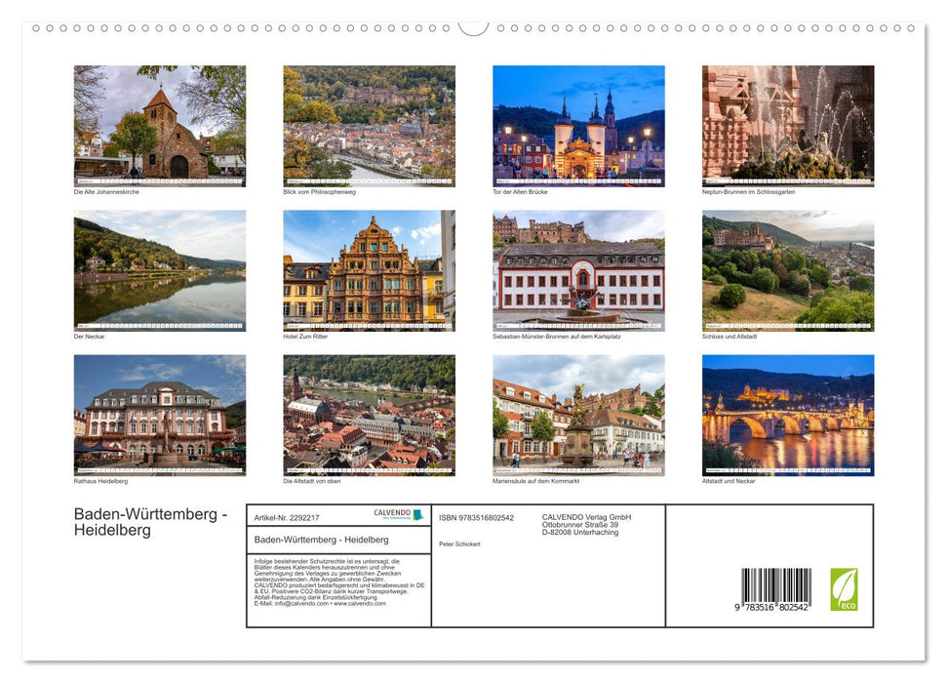Click author name 'Peter Schickert'
The width and height of the screenshot is (947, 683).
click(x=459, y=544)
